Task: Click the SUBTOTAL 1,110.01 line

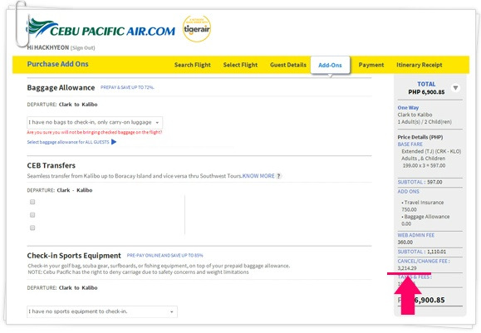Action: click(x=422, y=252)
